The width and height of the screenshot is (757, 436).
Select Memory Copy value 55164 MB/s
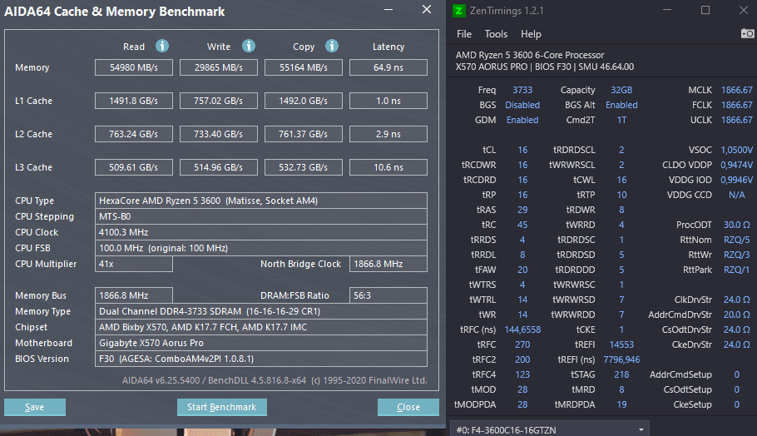click(304, 67)
